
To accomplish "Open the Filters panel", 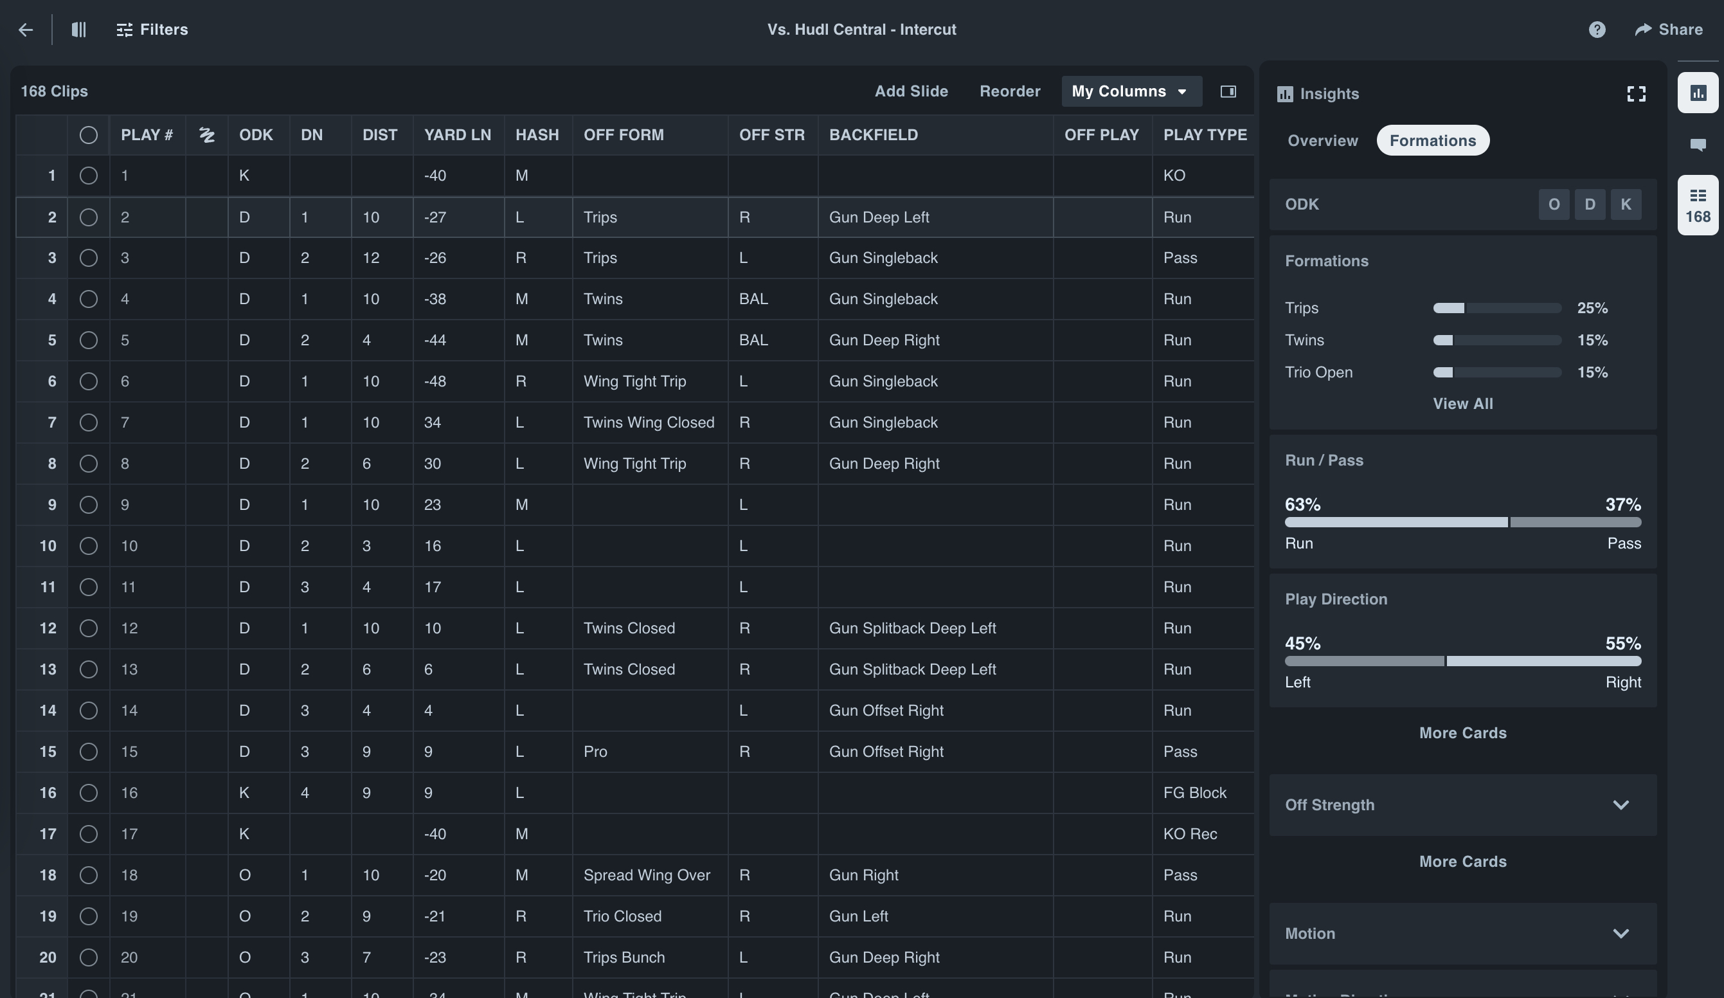I will [x=152, y=30].
